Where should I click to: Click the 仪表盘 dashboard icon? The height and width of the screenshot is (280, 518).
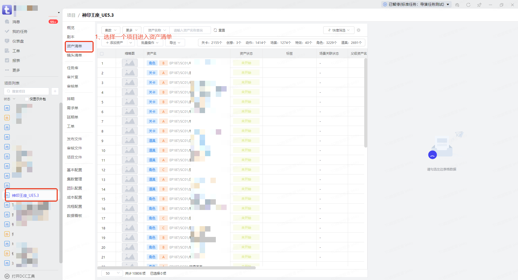7,41
